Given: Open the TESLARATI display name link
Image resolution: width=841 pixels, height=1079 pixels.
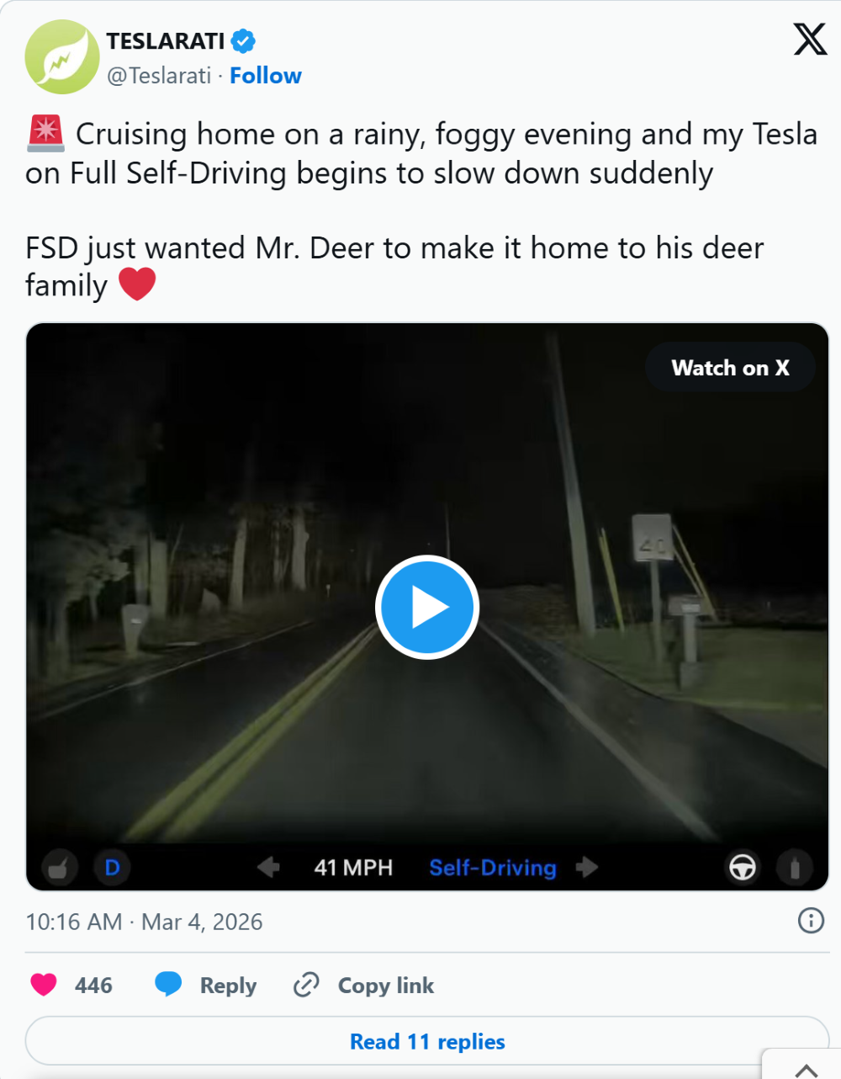Looking at the screenshot, I should (166, 40).
